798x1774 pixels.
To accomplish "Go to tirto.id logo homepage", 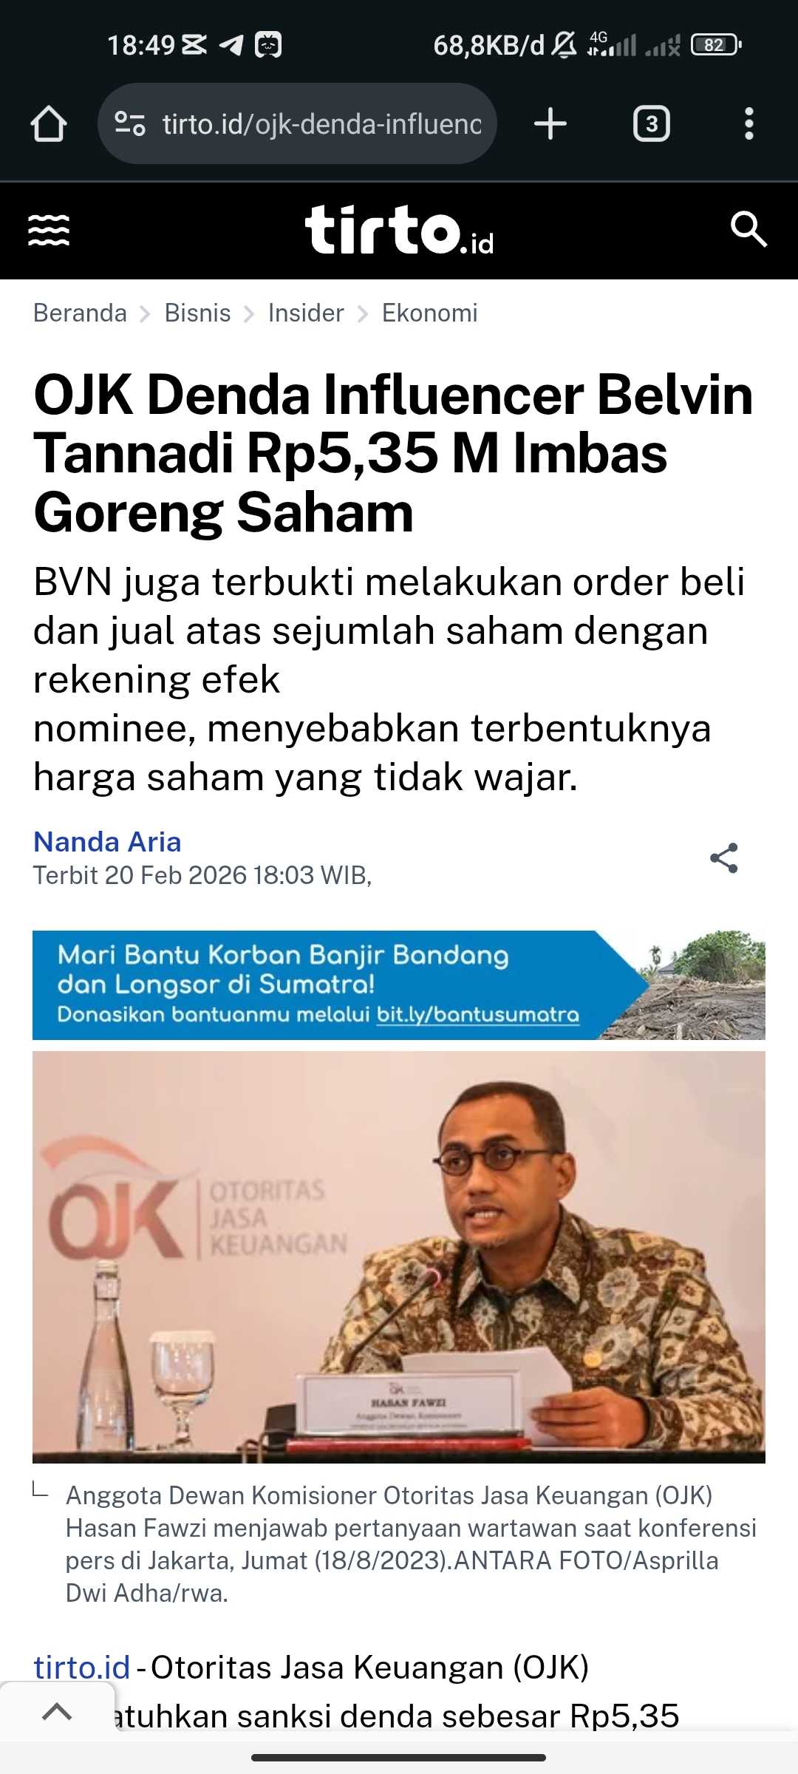I will 400,230.
